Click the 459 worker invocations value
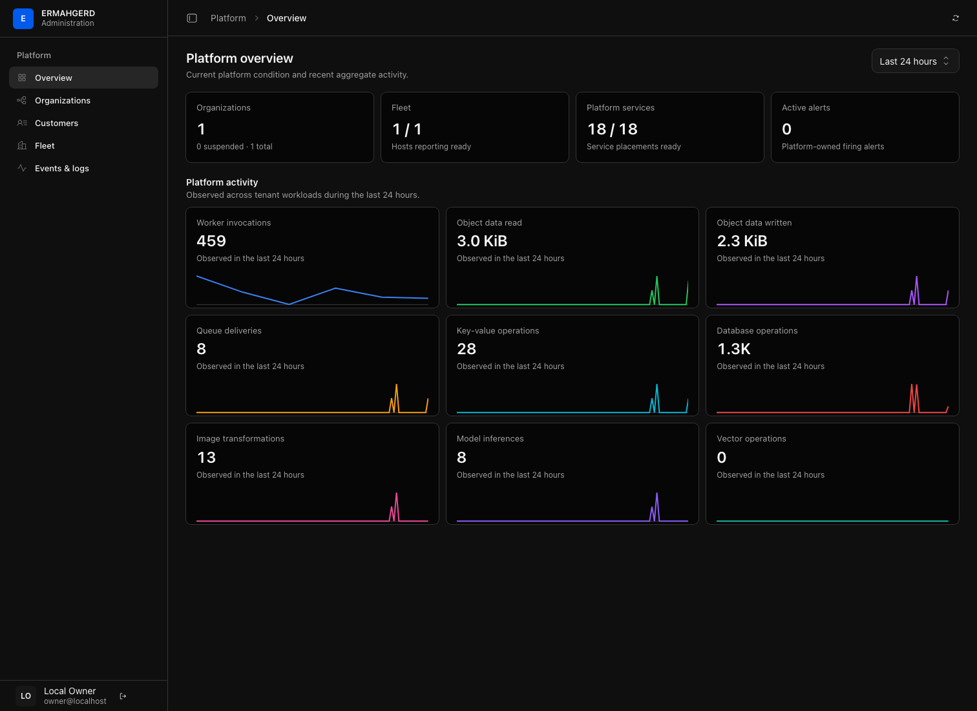Screen dimensions: 977x711 (211, 241)
